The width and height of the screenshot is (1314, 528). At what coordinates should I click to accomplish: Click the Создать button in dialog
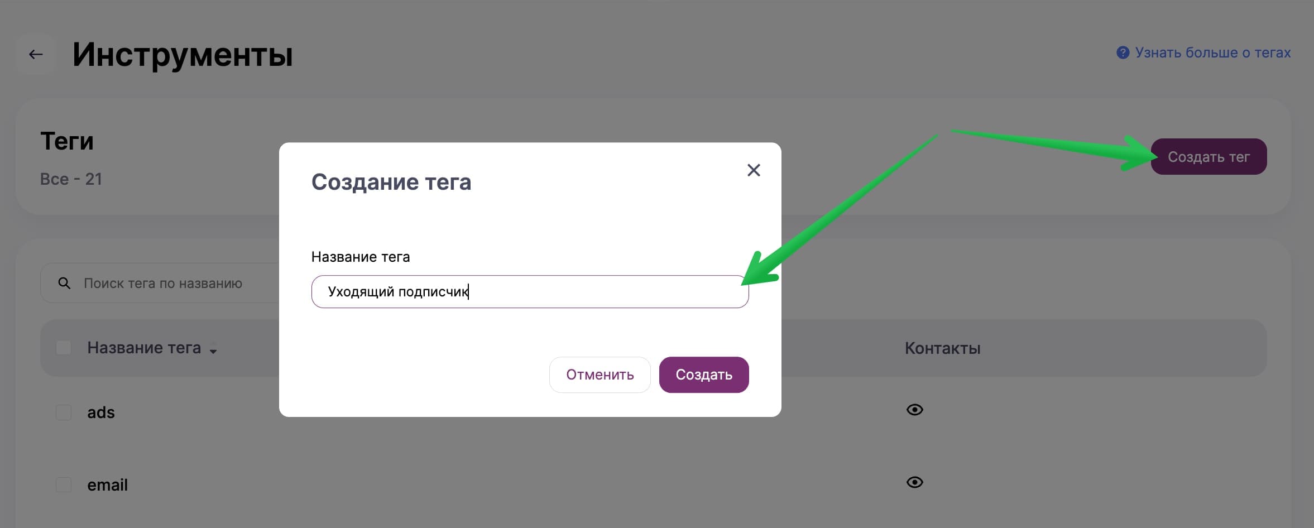704,375
